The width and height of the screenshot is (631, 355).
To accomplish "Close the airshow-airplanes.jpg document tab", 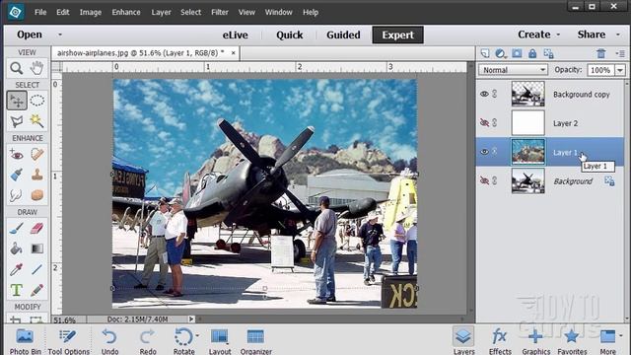I will click(x=233, y=52).
